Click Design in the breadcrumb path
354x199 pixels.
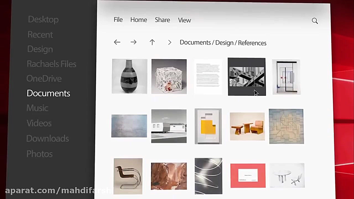[224, 43]
